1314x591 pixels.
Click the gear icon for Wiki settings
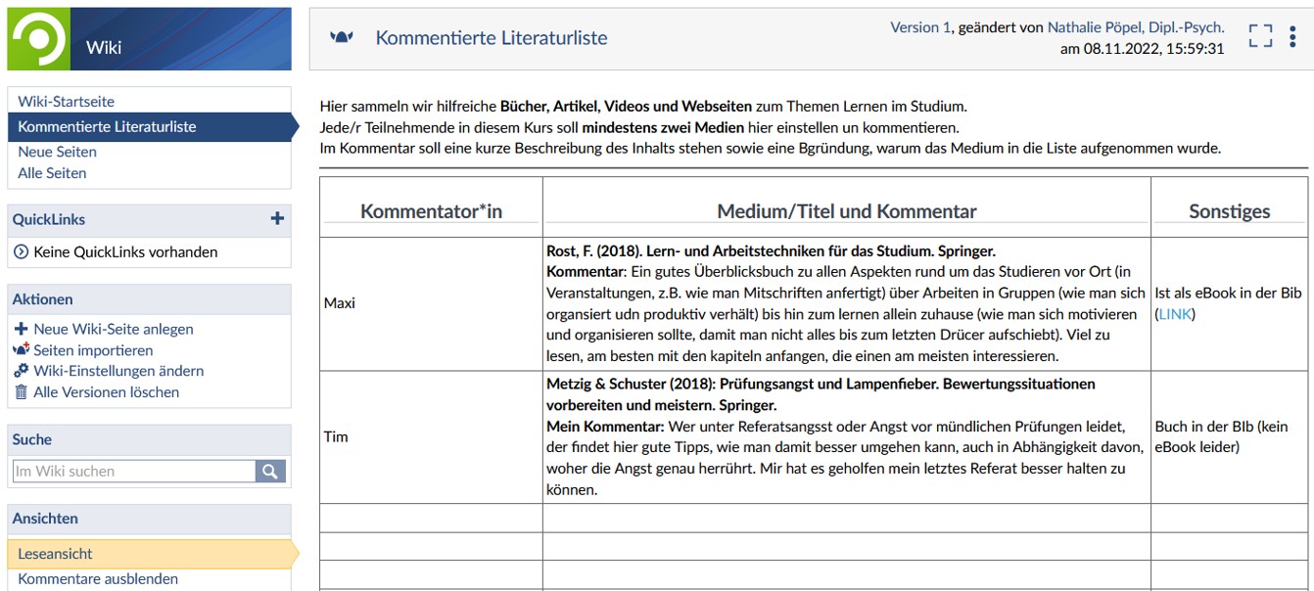(x=21, y=371)
